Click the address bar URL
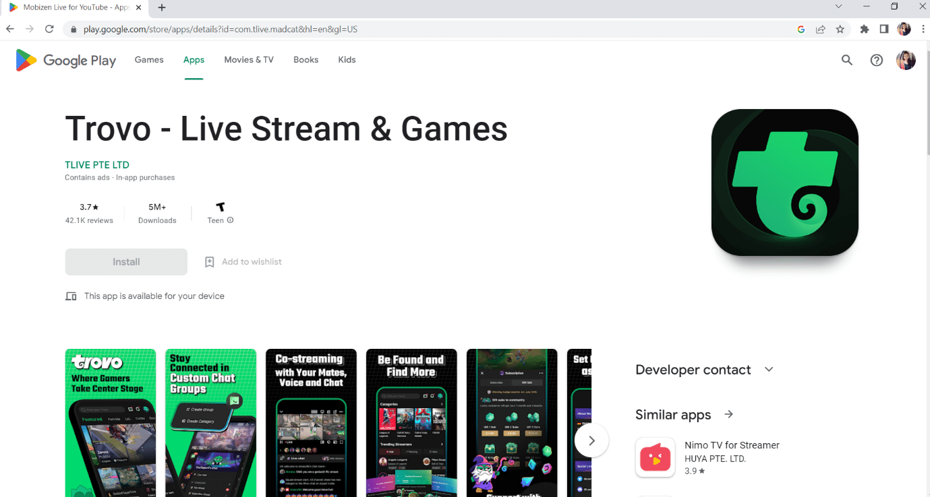 point(221,30)
